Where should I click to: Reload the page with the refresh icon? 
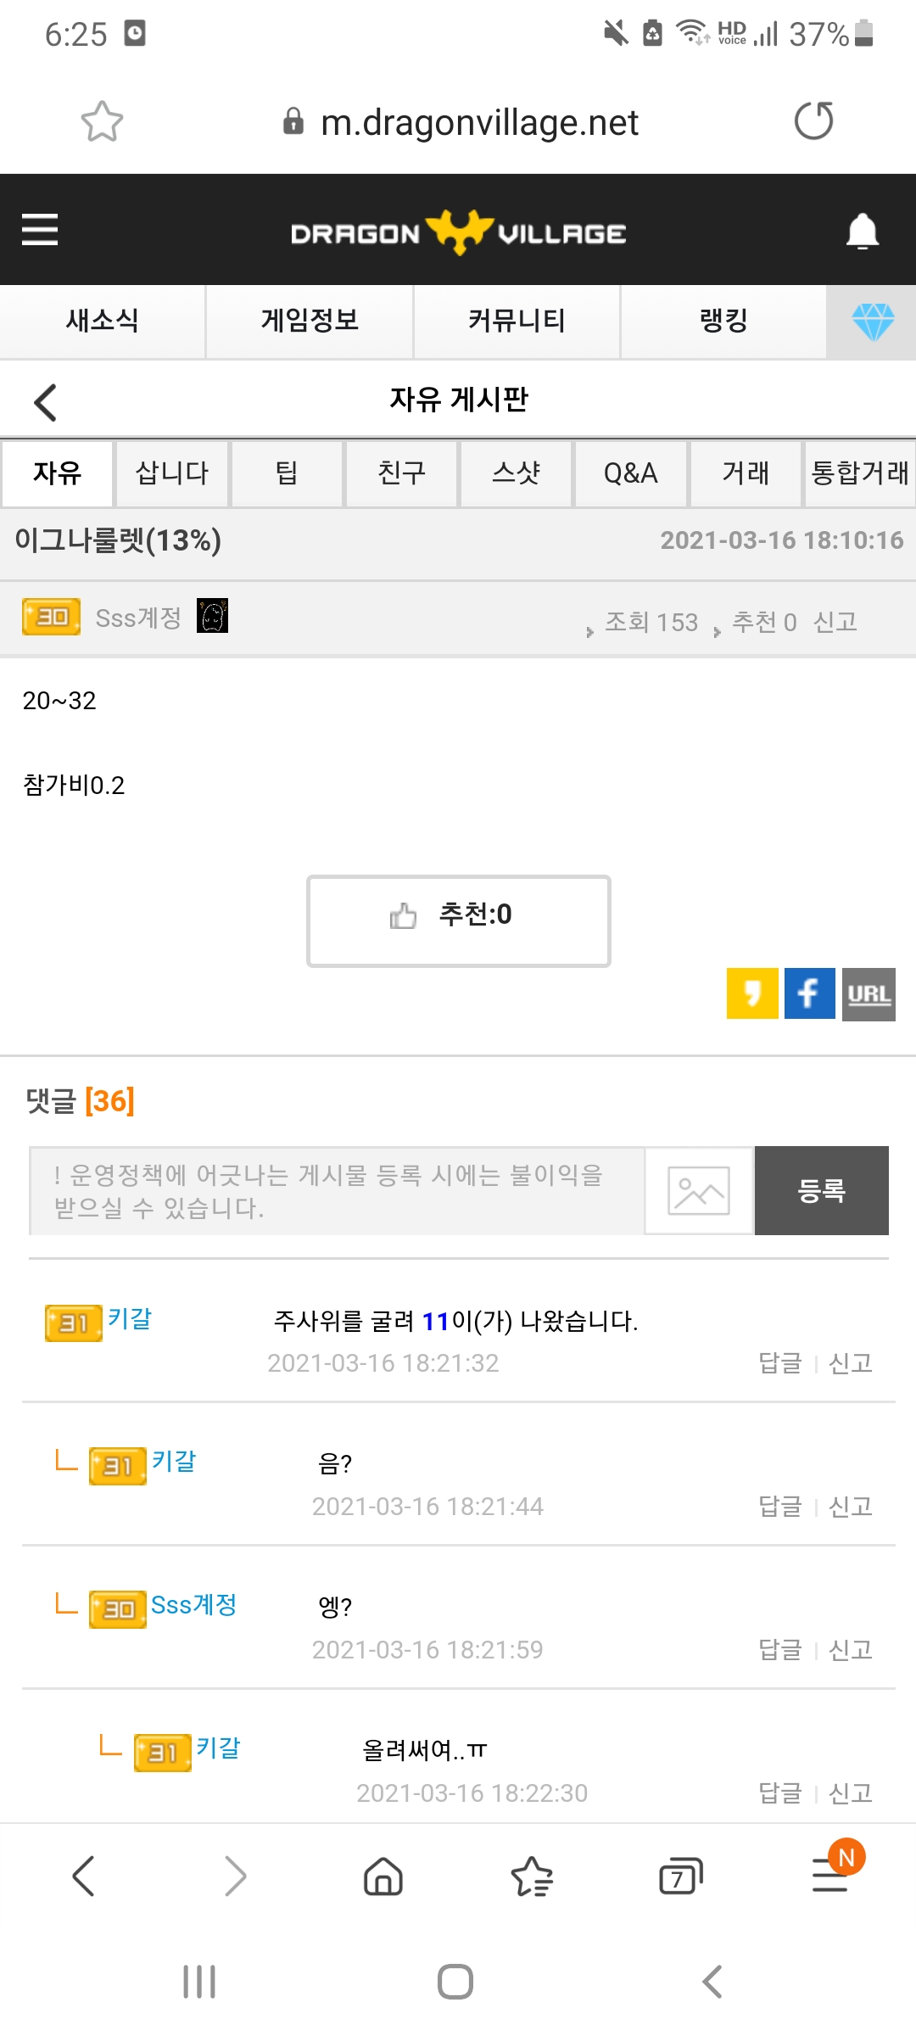tap(813, 120)
